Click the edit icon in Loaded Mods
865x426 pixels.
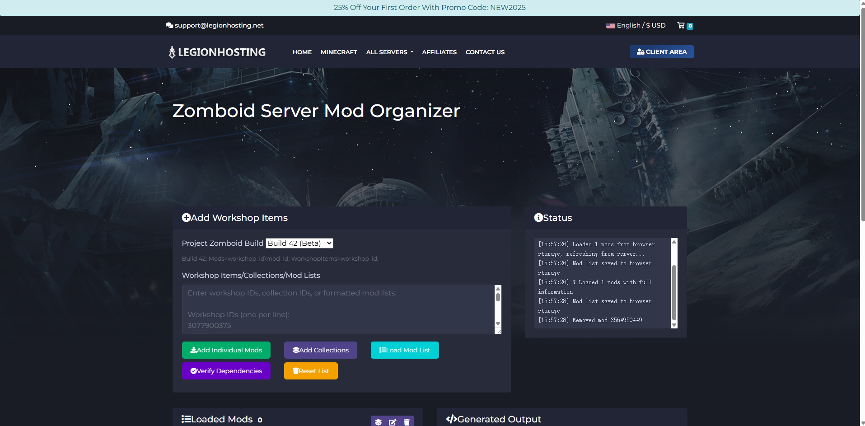393,422
